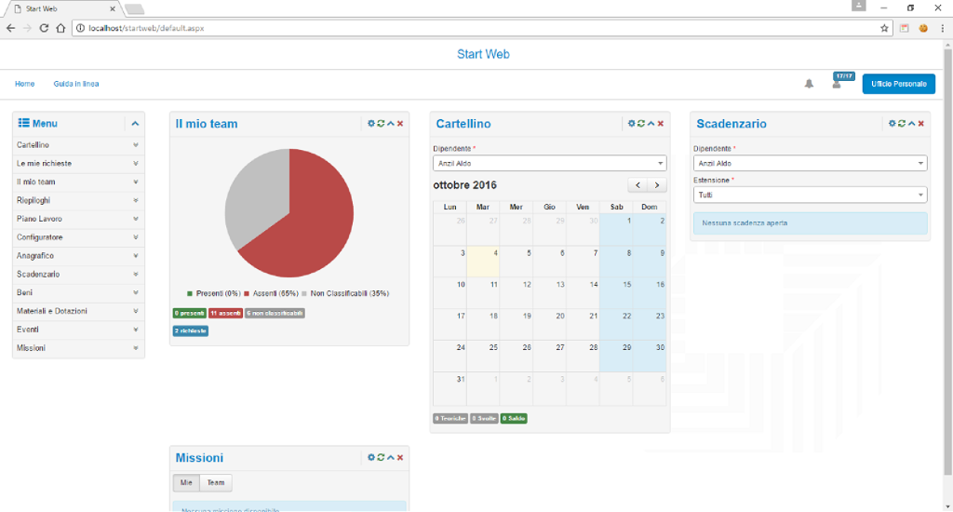Collapse the Cartellino panel
This screenshot has width=953, height=512.
tap(651, 124)
